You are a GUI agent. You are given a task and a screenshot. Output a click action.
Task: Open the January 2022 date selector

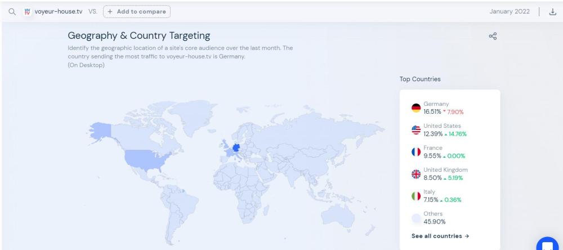click(x=510, y=12)
